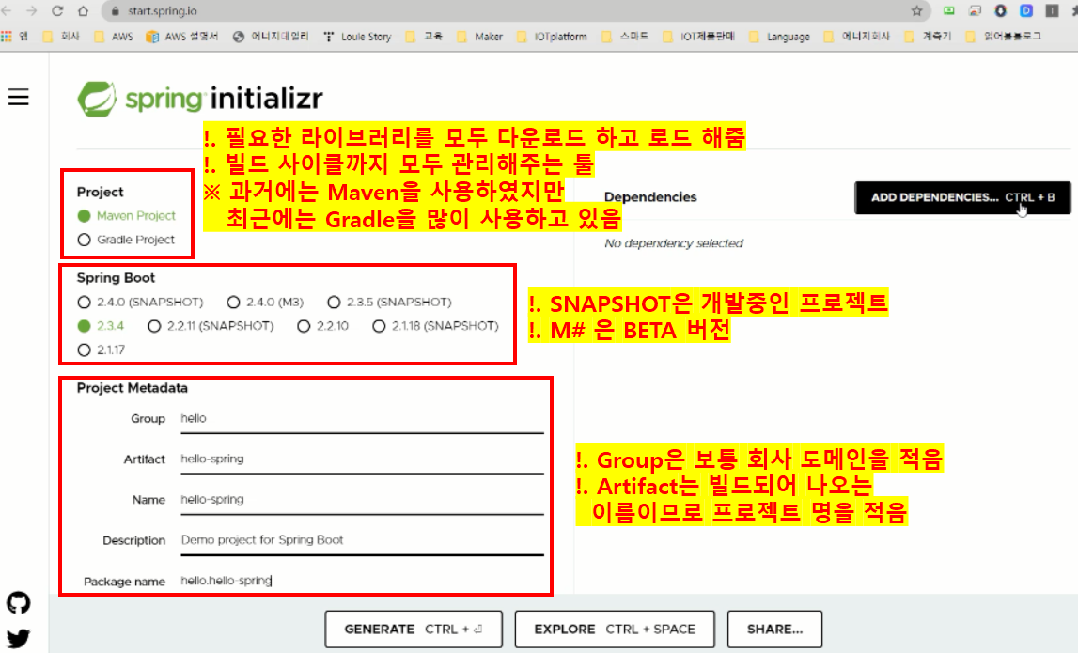Viewport: 1078px width, 653px height.
Task: Click the Dependencies heading
Action: pos(650,197)
